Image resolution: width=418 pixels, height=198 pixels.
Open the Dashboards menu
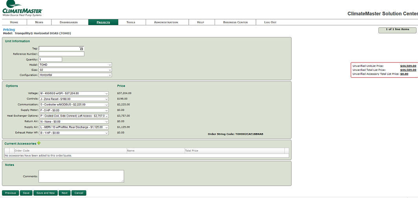69,22
